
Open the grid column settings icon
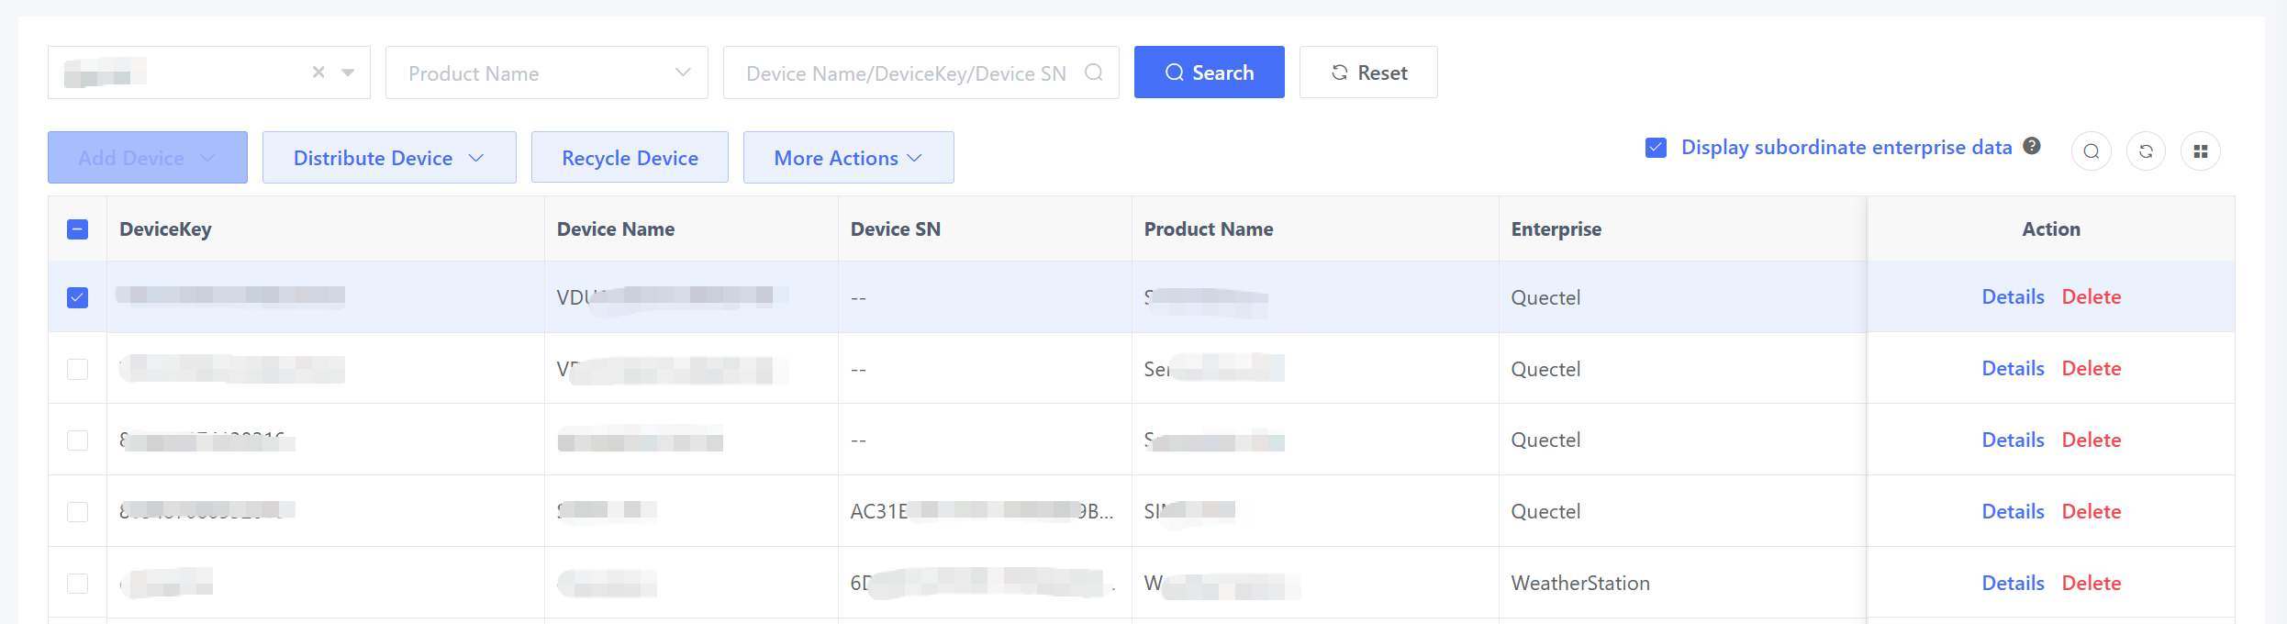pyautogui.click(x=2200, y=151)
